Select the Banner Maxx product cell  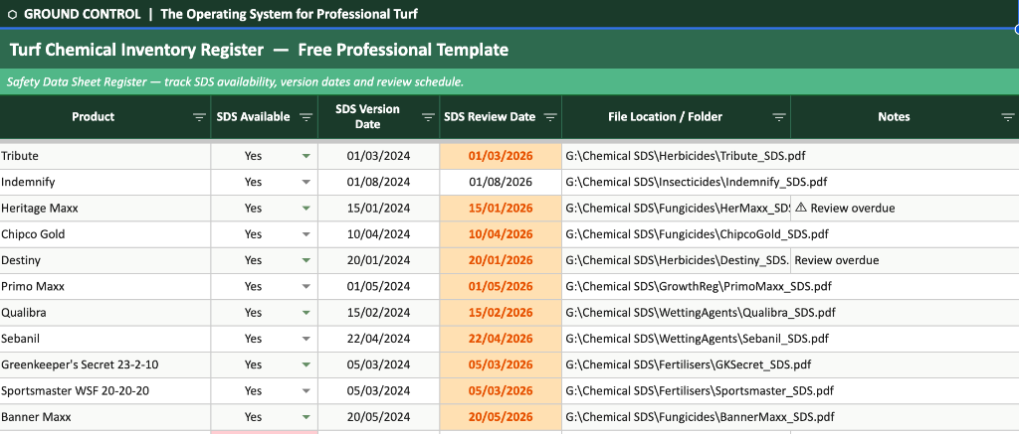tap(105, 417)
